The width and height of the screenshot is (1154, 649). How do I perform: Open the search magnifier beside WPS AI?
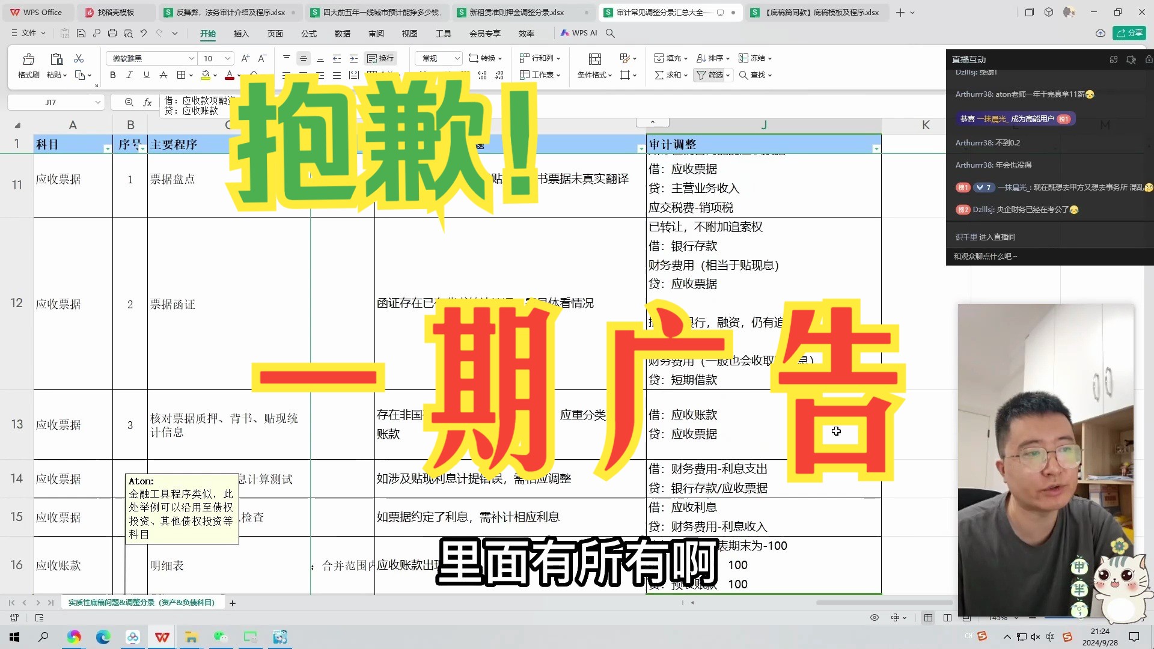610,33
